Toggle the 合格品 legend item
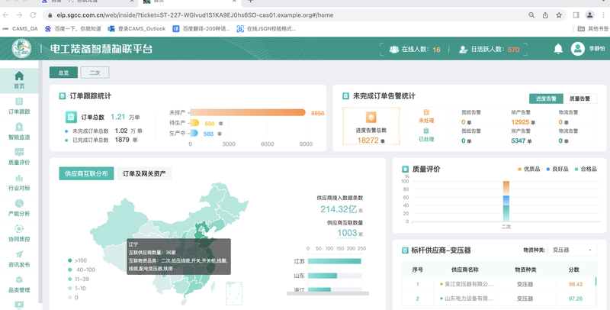Image resolution: width=610 pixels, height=310 pixels. click(586, 169)
